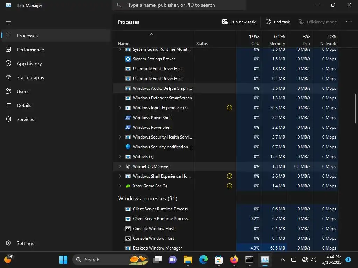Open the Users page
The height and width of the screenshot is (268, 358).
point(56,91)
